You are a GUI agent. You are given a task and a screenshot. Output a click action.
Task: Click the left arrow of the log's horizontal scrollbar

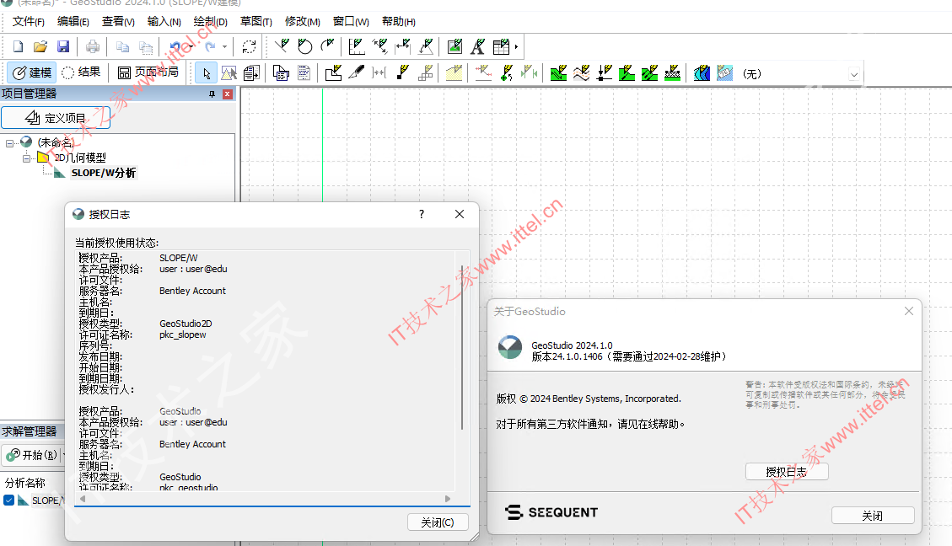[x=83, y=499]
